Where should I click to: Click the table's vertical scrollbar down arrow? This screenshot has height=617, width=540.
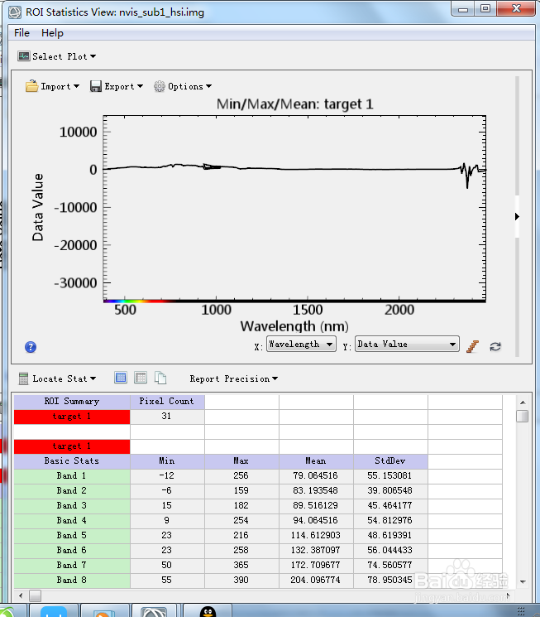click(523, 581)
